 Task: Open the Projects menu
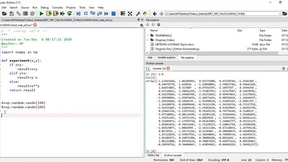tap(71, 8)
